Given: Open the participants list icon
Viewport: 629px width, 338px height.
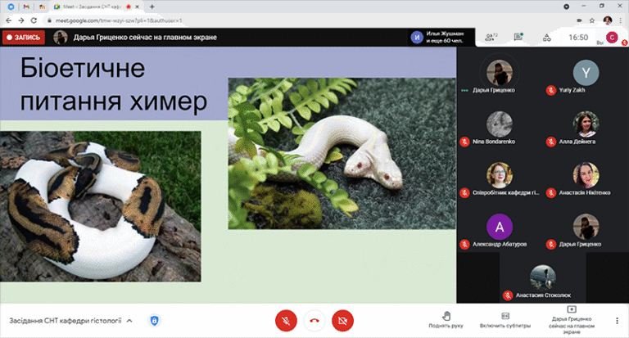Looking at the screenshot, I should point(491,37).
